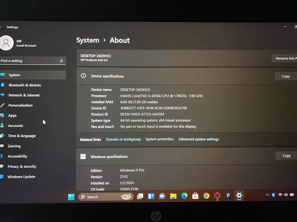297x222 pixels.
Task: Open Advanced system settings link
Action: point(199,139)
